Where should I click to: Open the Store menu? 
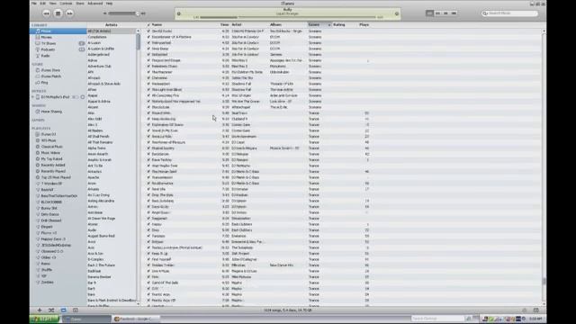pos(80,4)
